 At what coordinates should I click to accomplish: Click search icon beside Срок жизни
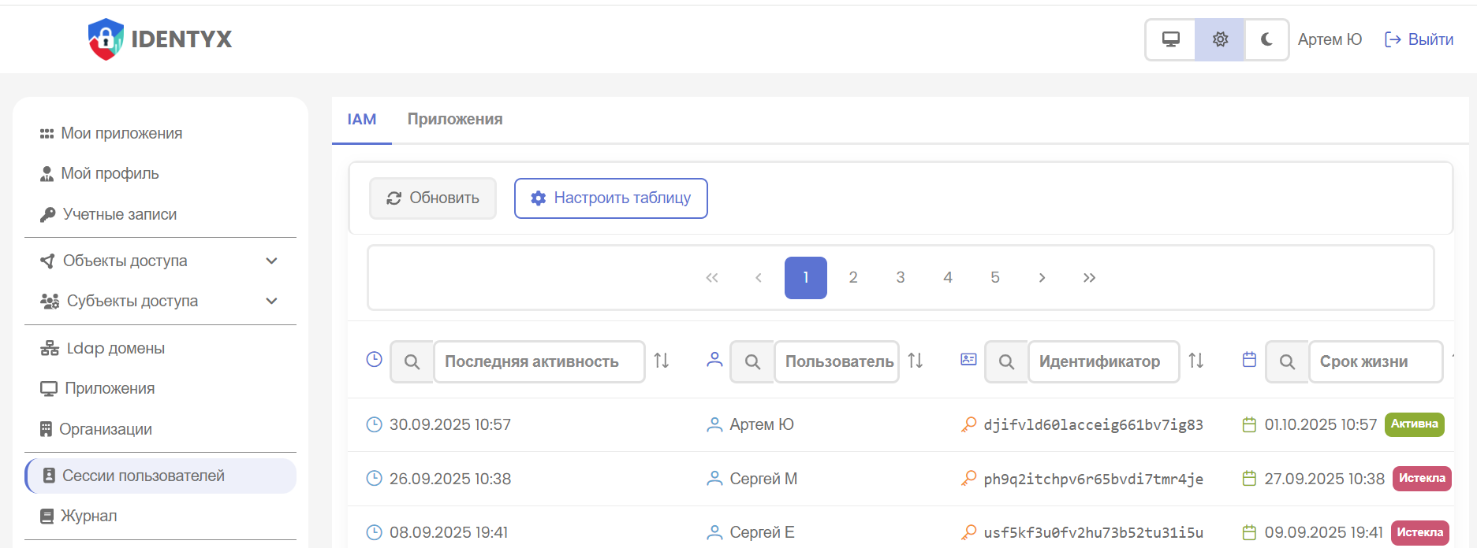coord(1287,361)
